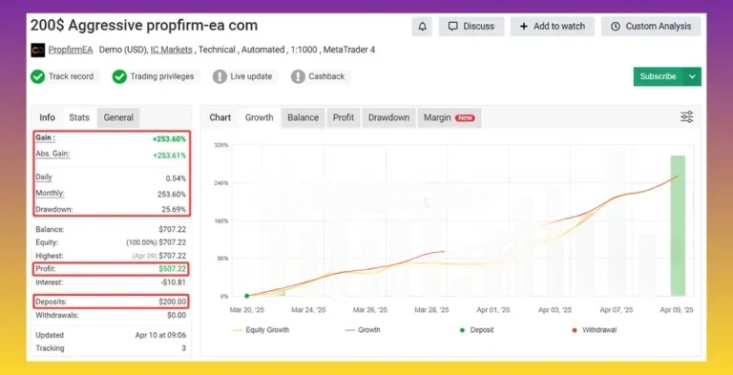The image size is (733, 375).
Task: Click the Track record badge label
Action: coord(71,76)
